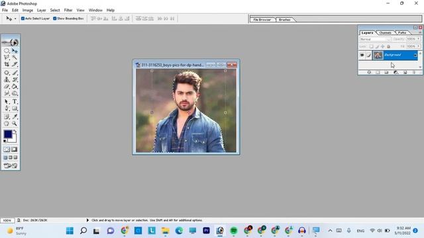This screenshot has height=238, width=424.
Task: Reset default foreground and background colors
Action: [5, 141]
